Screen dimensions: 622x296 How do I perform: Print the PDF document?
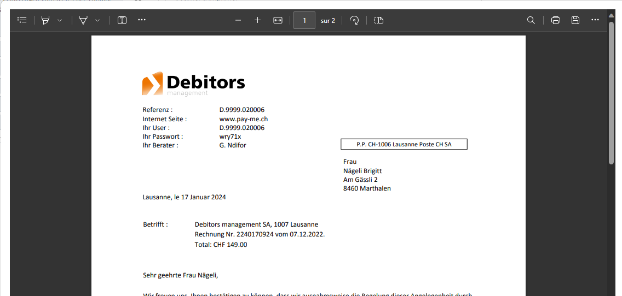click(x=556, y=20)
